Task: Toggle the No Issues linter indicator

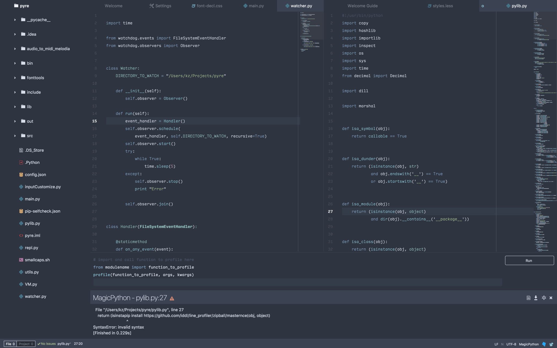Action: (47, 344)
